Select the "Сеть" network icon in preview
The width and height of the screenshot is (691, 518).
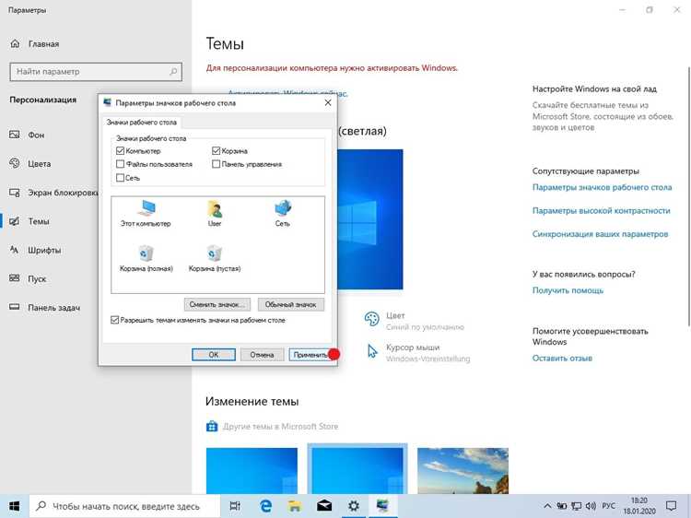click(283, 213)
